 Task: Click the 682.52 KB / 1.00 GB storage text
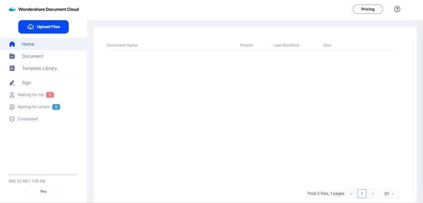tap(27, 181)
